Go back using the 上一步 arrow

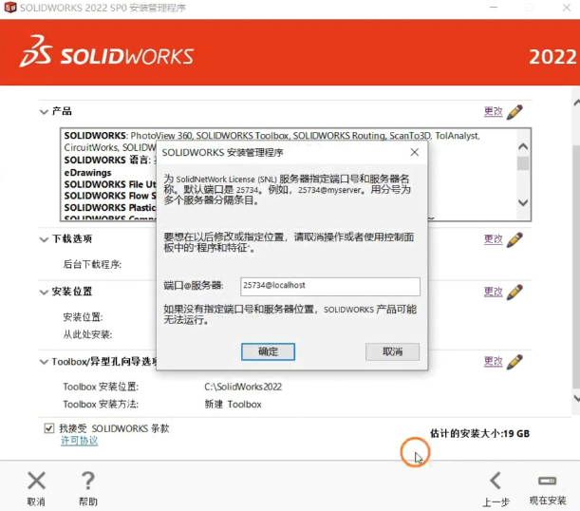click(495, 482)
